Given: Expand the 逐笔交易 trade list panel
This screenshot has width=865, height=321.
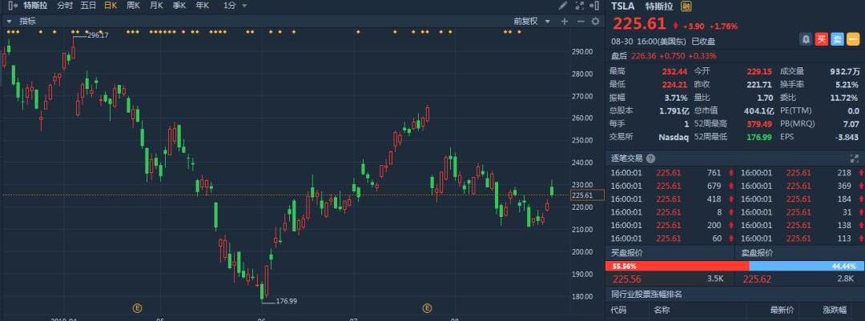Looking at the screenshot, I should tap(855, 158).
